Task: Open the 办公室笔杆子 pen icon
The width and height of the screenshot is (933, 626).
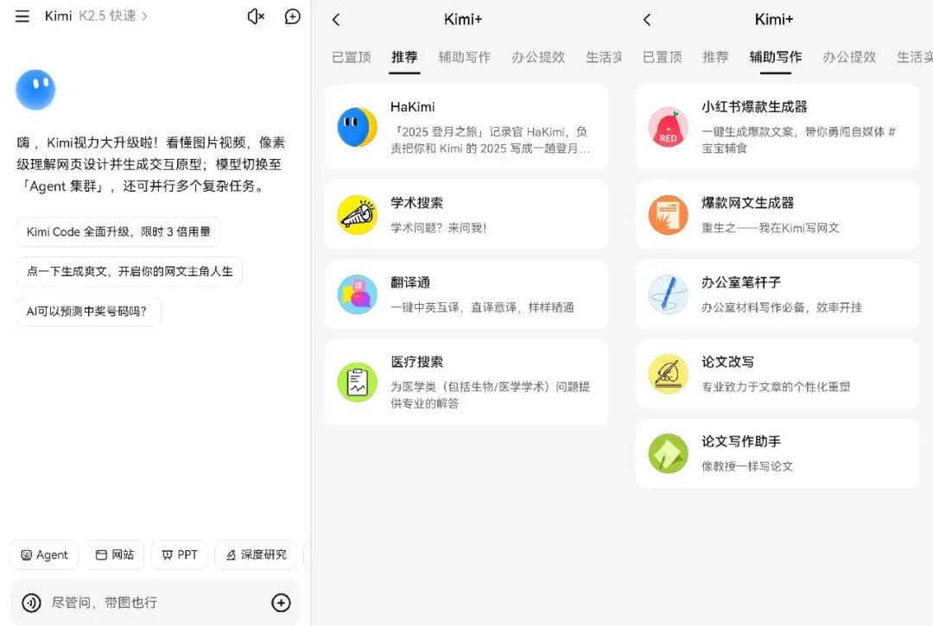Action: [668, 294]
